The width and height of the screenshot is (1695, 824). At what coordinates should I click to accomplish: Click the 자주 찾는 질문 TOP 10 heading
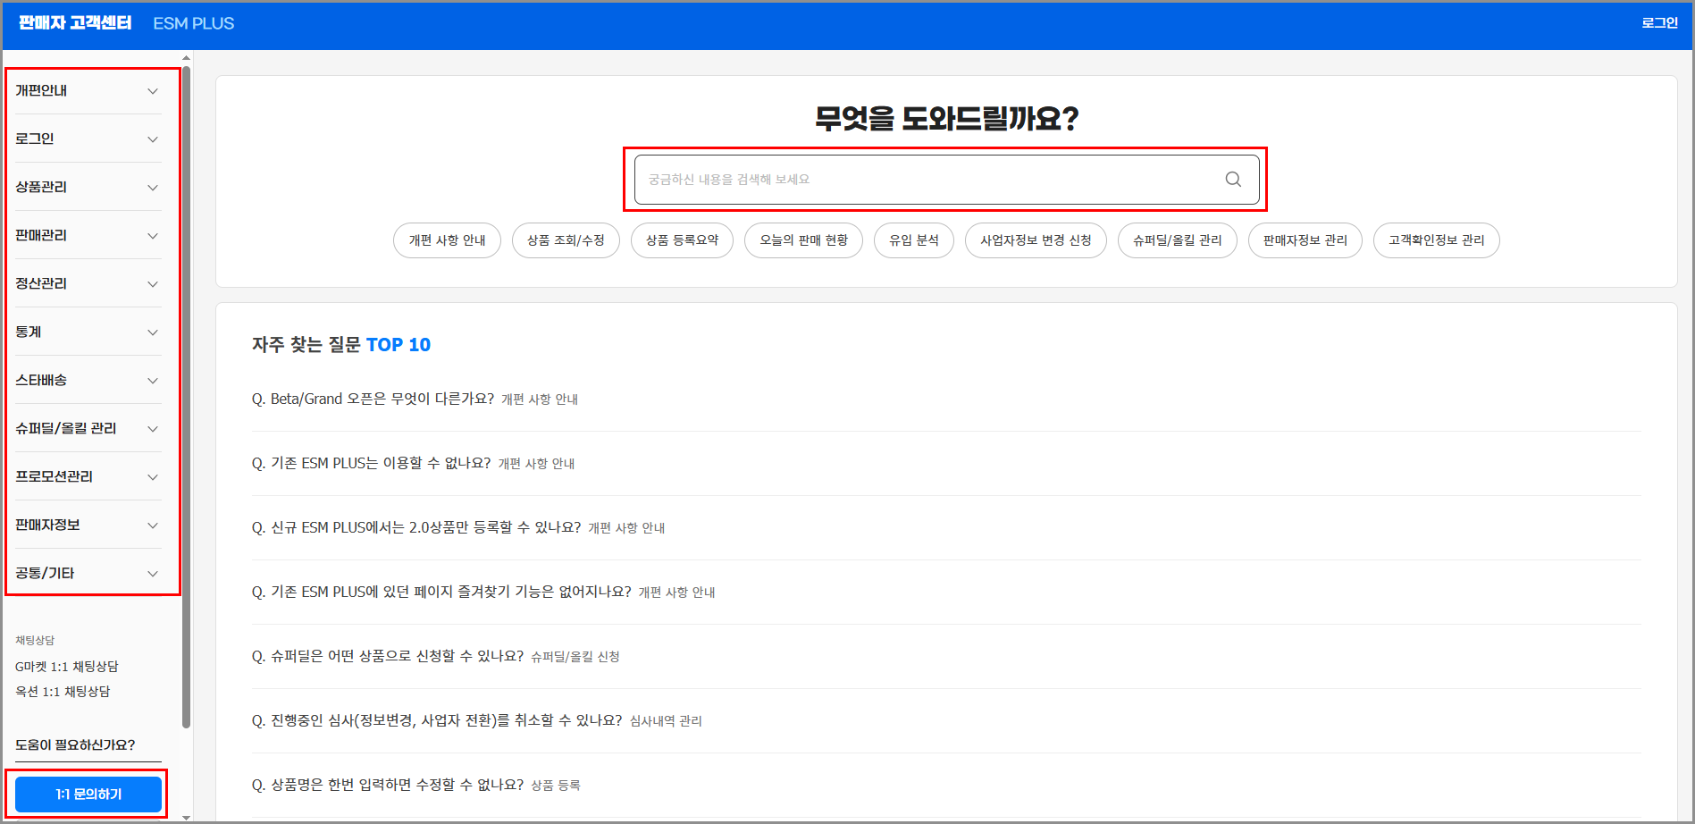(341, 345)
